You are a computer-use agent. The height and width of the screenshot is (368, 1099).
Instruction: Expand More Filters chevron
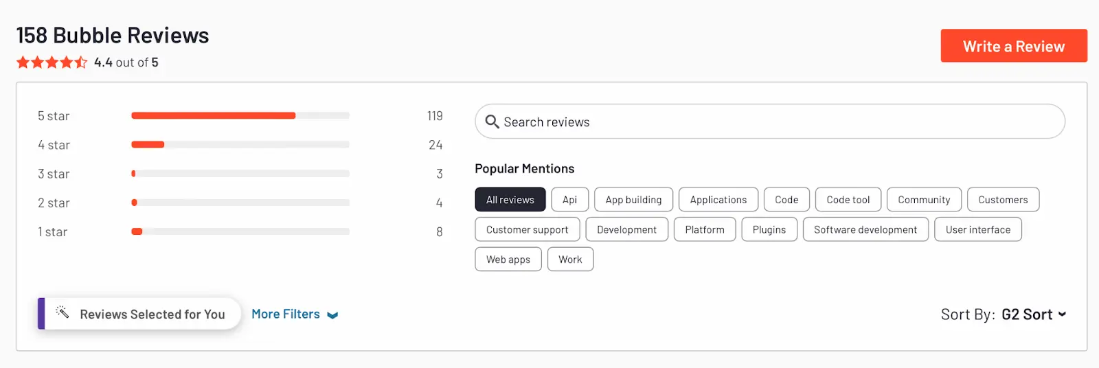coord(333,315)
